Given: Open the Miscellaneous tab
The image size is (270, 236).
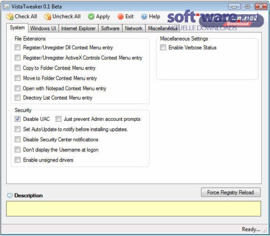Looking at the screenshot, I should pos(163,28).
